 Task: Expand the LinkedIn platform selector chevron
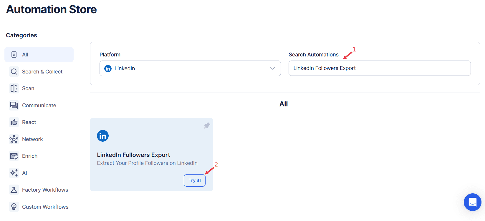[x=272, y=68]
